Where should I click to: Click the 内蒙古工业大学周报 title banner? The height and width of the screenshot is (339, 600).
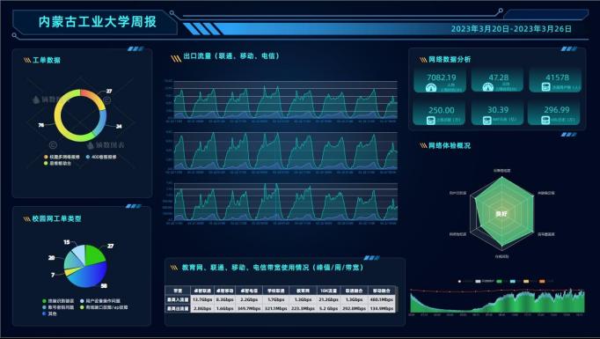point(98,22)
